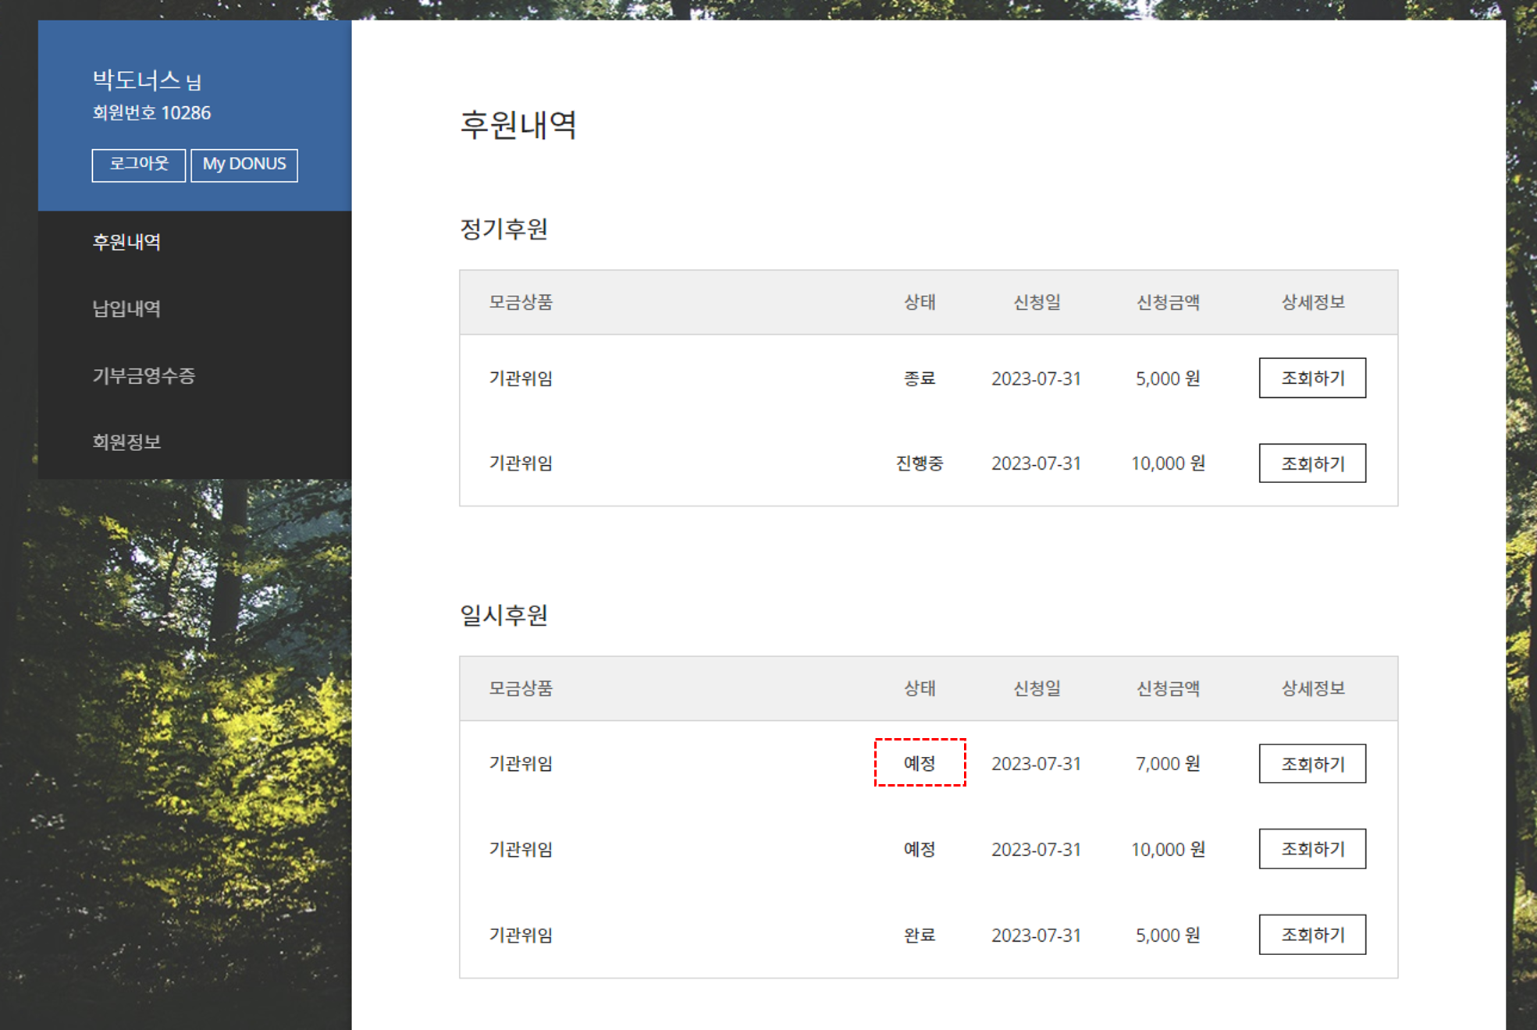Click 진행중 status in 정기후원 table
Viewport: 1537px width, 1030px height.
(x=920, y=463)
